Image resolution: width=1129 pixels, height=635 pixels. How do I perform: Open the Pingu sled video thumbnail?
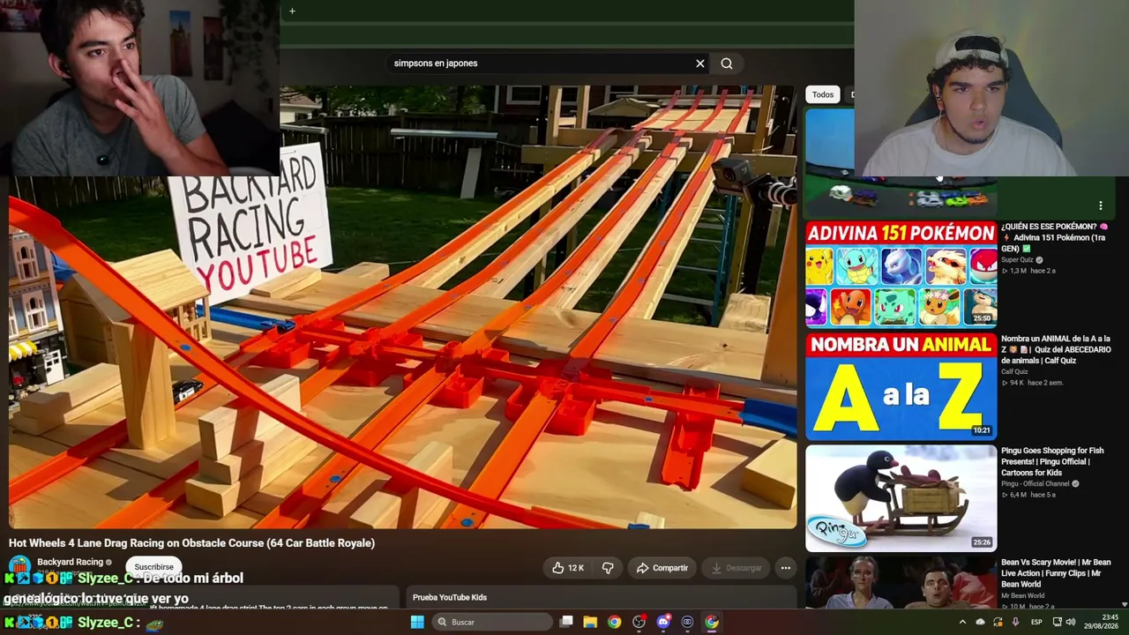coord(901,498)
